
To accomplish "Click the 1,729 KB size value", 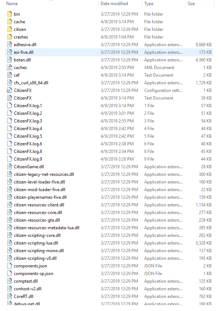I will 203,83.
